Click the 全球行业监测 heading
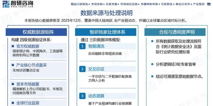Image resolution: width=213 pixels, height=106 pixels. [28, 103]
